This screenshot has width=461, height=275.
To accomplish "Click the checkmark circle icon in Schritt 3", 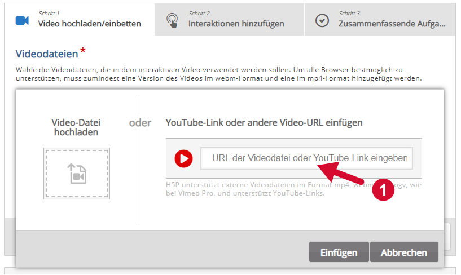I will point(322,20).
